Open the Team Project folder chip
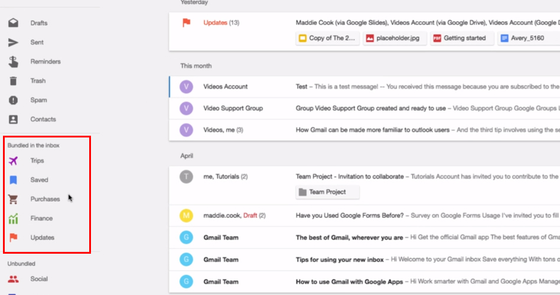This screenshot has height=295, width=560. 327,192
